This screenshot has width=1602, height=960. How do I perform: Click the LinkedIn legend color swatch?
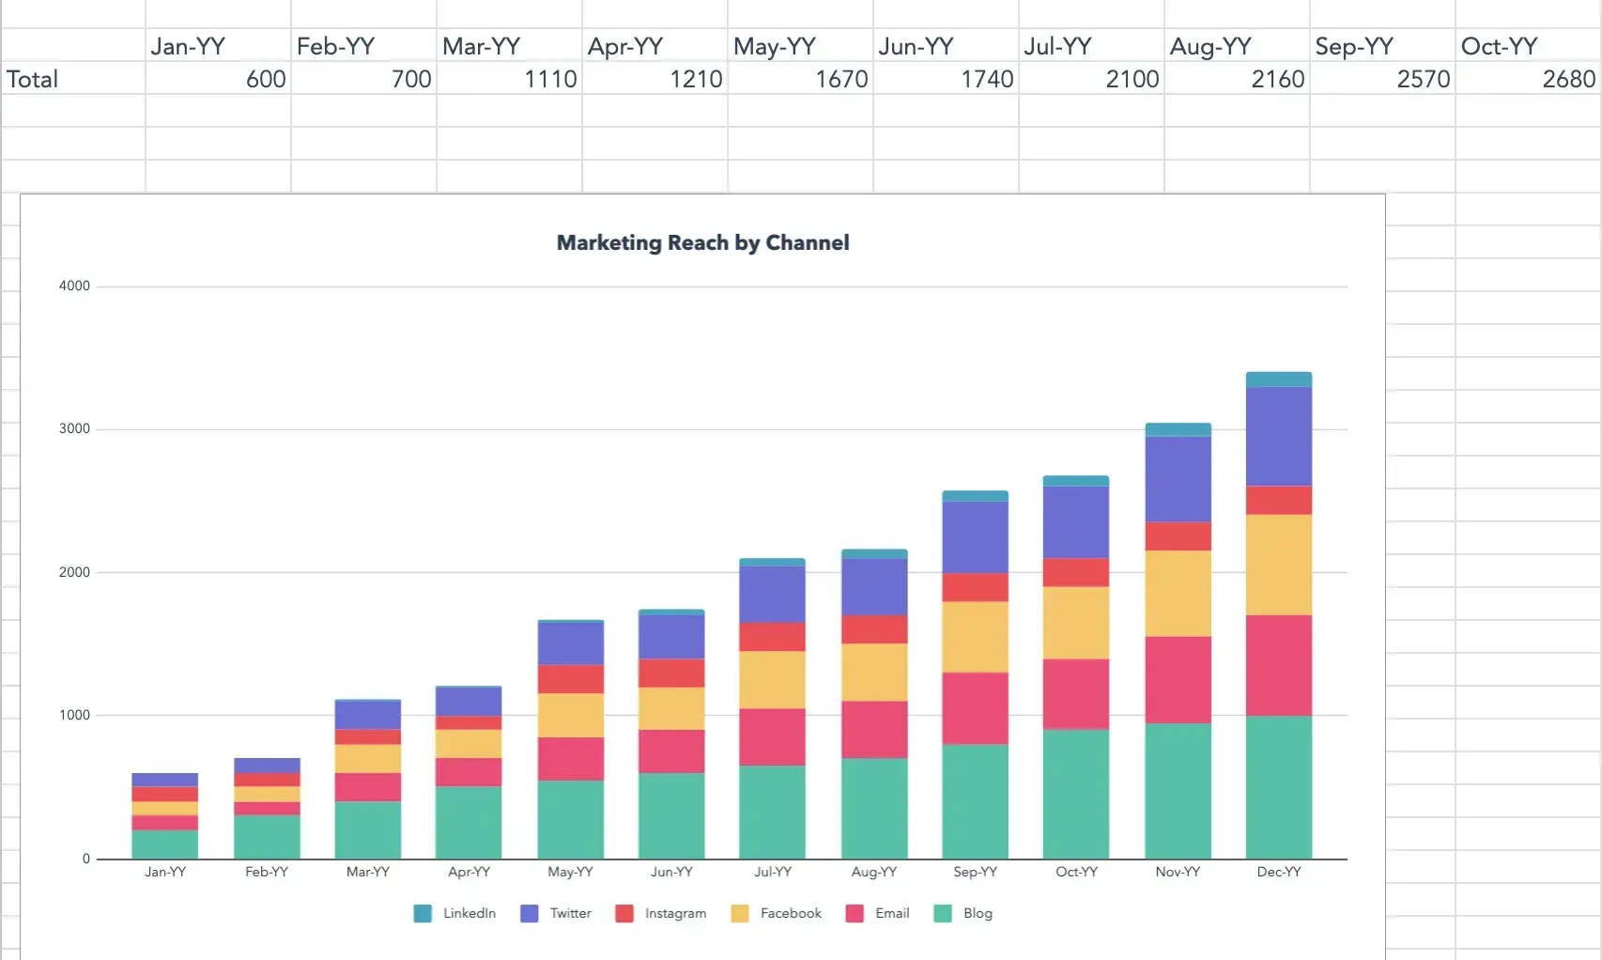[x=423, y=913]
